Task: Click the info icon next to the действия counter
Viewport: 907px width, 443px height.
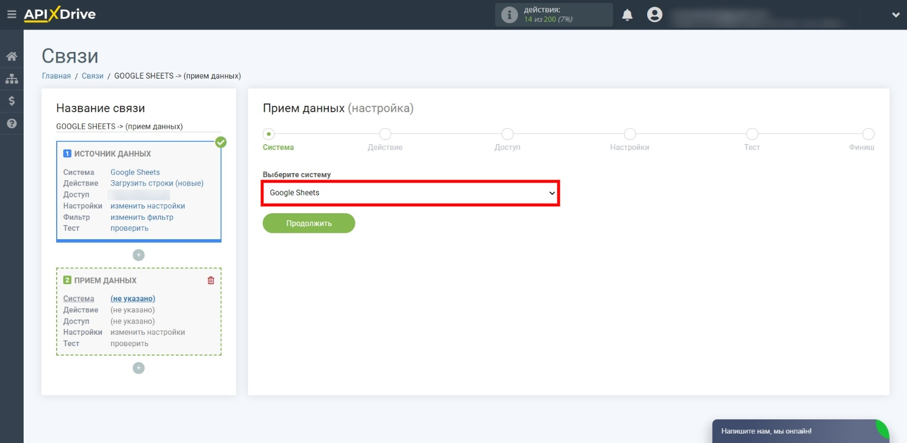Action: click(510, 14)
